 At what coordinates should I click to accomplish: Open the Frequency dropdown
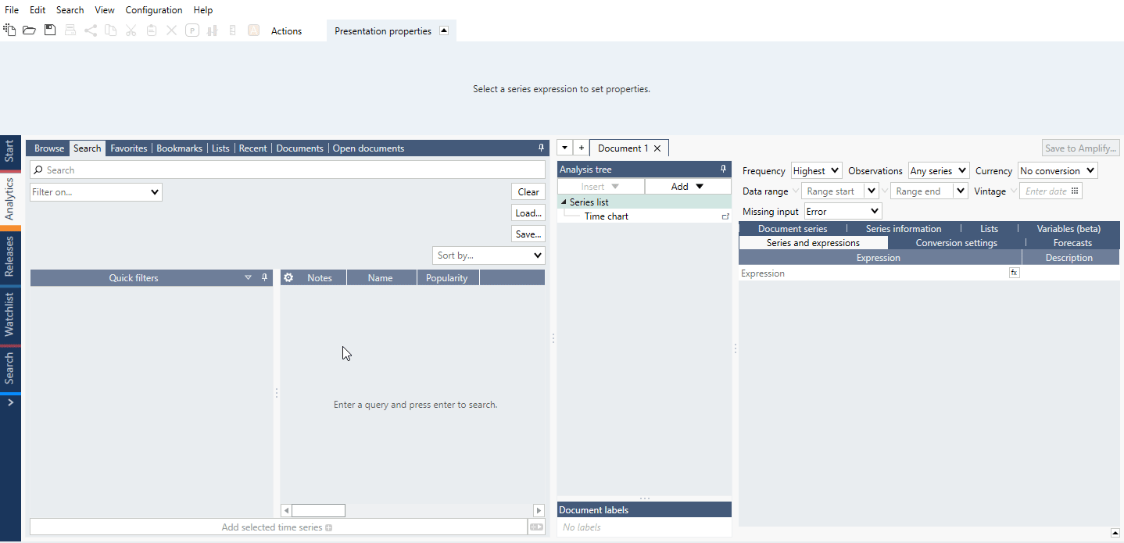click(x=816, y=170)
